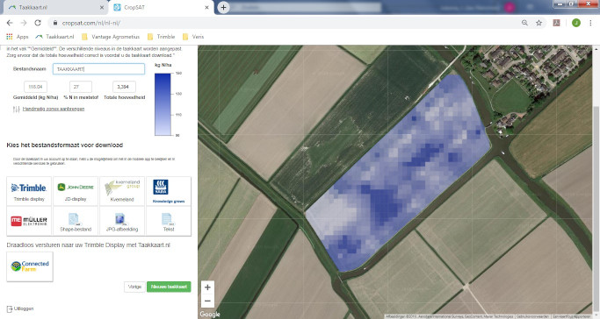
Task: Open Handmatig zones aanbrengen link
Action: click(x=54, y=110)
